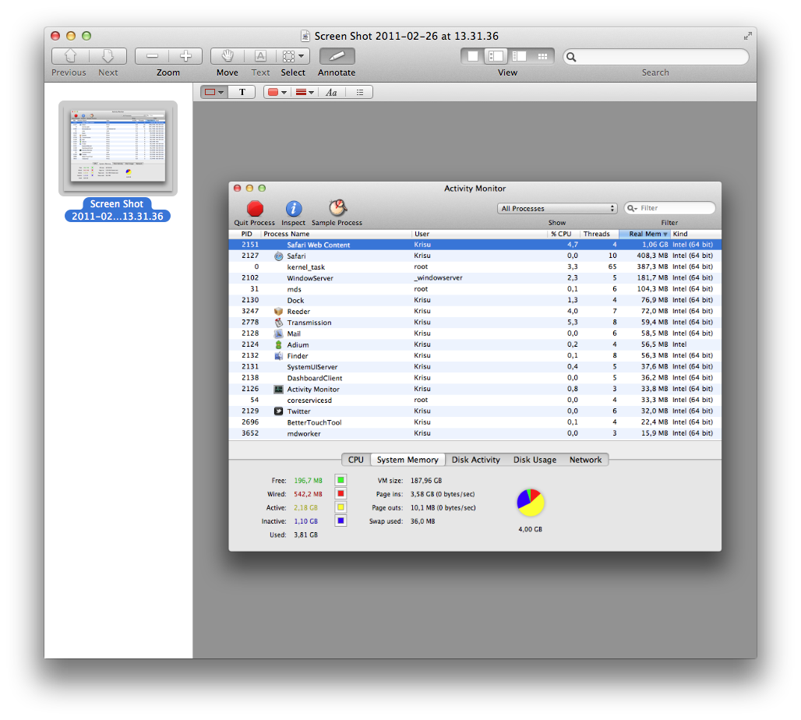The width and height of the screenshot is (801, 720).
Task: Open the annotation fill color dropdown
Action: pyautogui.click(x=277, y=92)
